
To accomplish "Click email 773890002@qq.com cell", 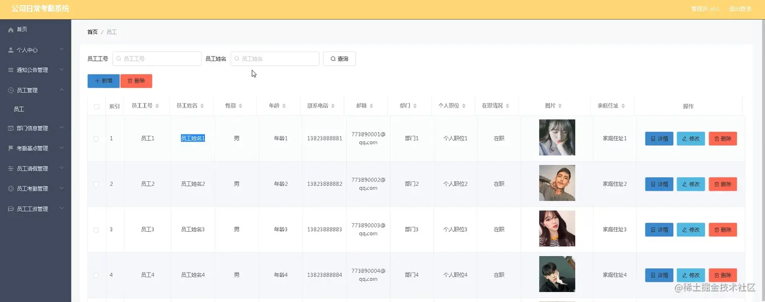I will pos(368,184).
